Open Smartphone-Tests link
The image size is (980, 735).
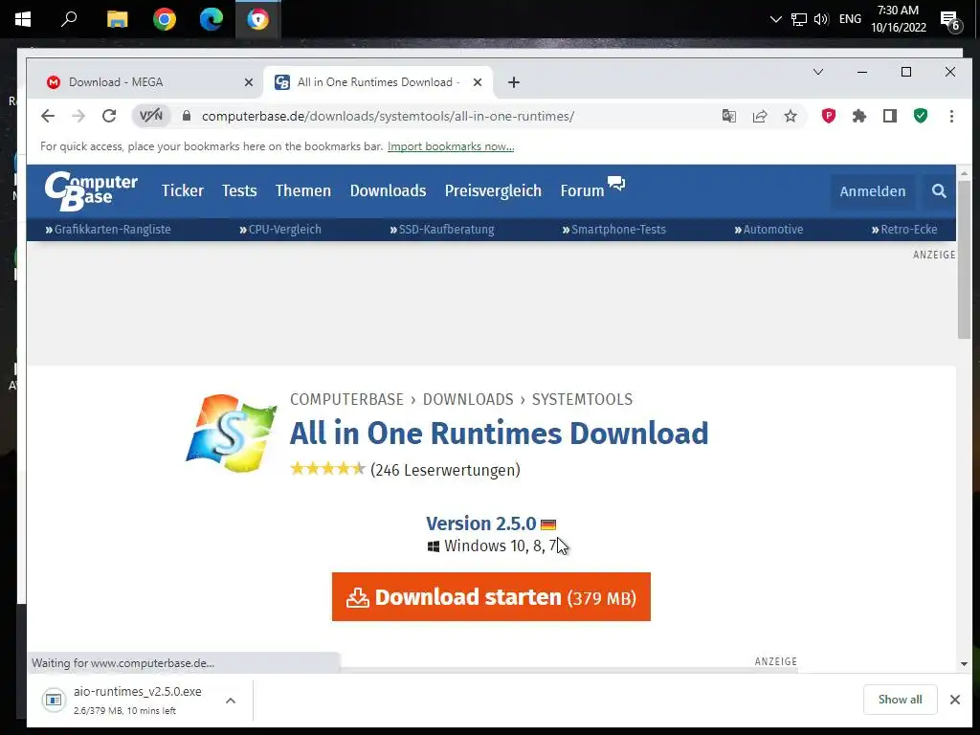point(613,230)
